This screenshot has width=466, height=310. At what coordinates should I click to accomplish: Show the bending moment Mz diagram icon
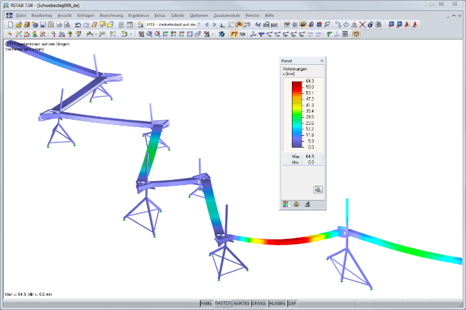pos(302,34)
